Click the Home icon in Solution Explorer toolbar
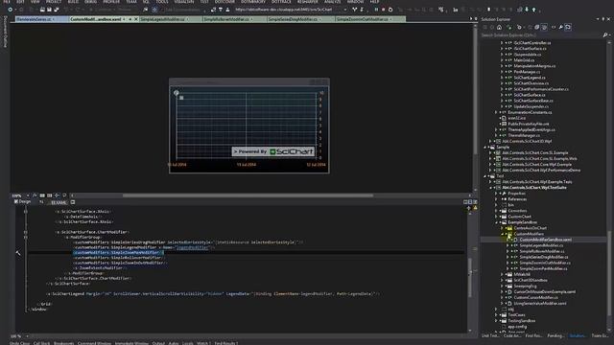 coord(499,27)
